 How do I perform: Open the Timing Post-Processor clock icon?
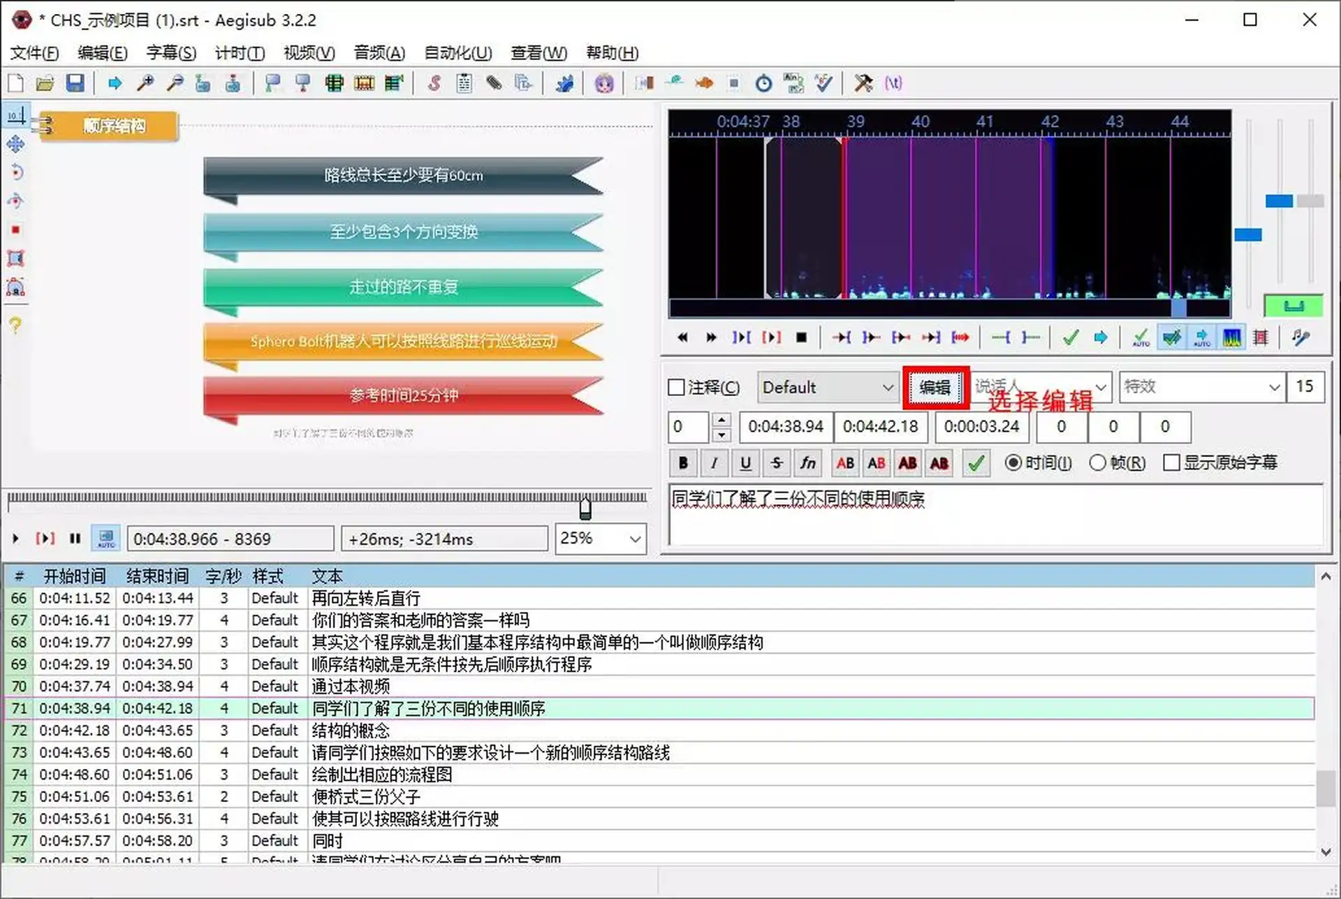point(764,84)
